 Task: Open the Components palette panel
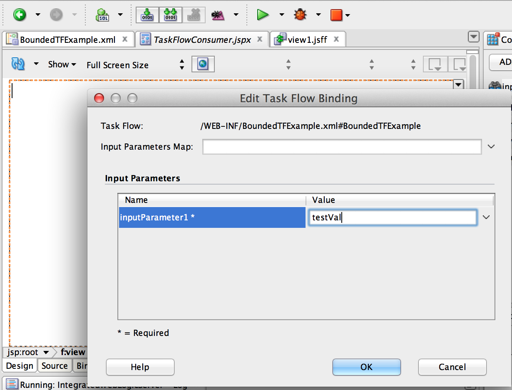[498, 39]
